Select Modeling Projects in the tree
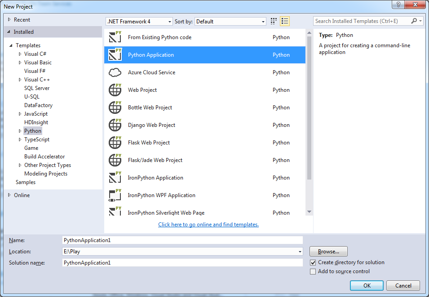Image resolution: width=429 pixels, height=297 pixels. coord(46,174)
